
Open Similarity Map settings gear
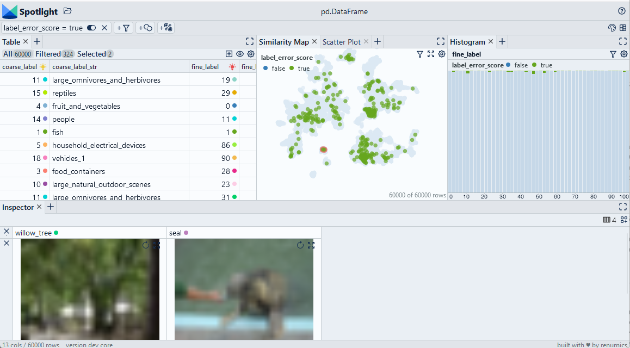point(442,54)
